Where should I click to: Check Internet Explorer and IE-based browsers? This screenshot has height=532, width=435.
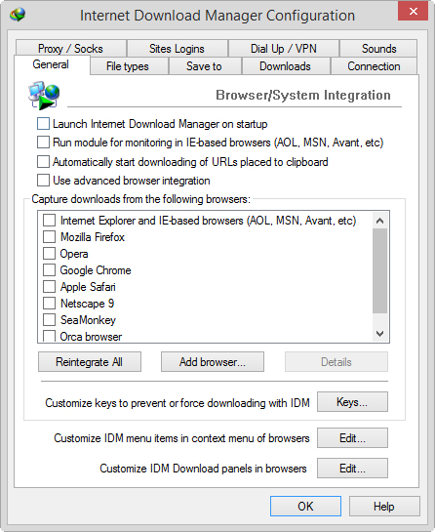coord(49,221)
